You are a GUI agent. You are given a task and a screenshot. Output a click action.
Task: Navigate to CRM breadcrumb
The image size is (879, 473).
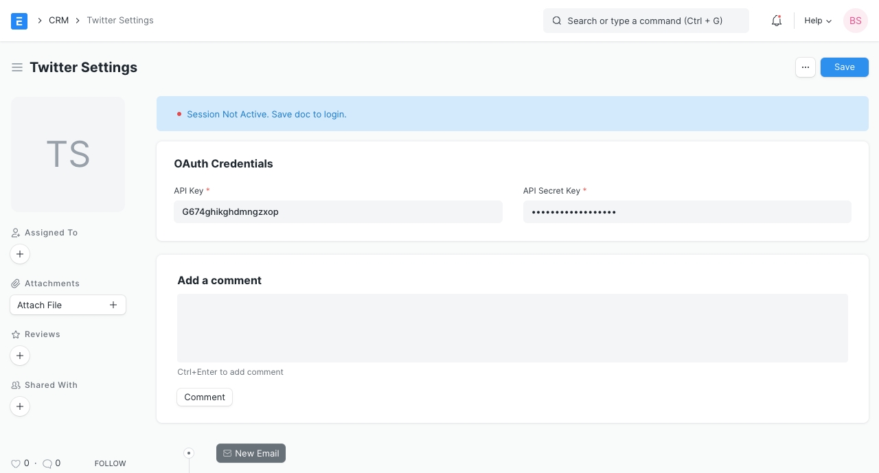pos(58,21)
